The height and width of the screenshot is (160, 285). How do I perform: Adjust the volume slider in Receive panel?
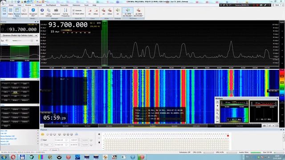click(x=23, y=40)
